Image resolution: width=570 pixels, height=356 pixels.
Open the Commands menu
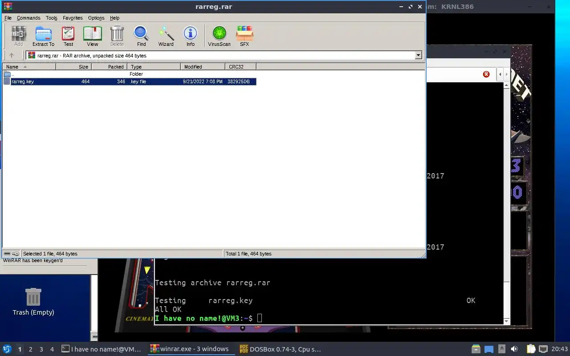click(x=28, y=18)
